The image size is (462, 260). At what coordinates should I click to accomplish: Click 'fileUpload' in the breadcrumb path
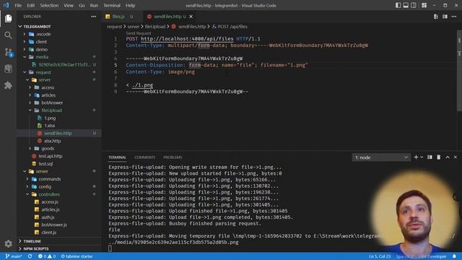pos(155,27)
